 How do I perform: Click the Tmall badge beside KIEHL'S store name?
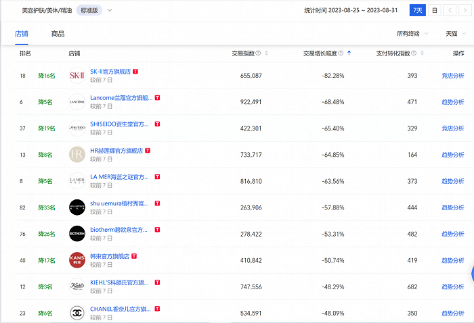click(158, 282)
